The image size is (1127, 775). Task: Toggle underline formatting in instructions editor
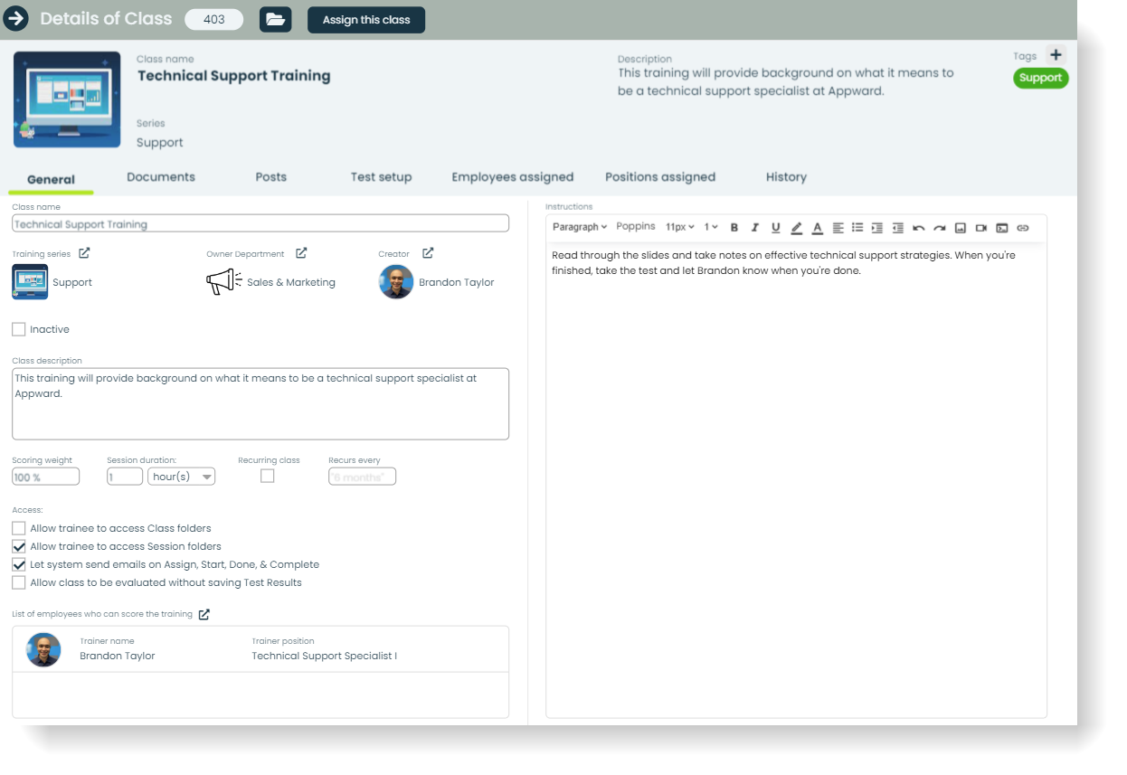click(x=775, y=228)
